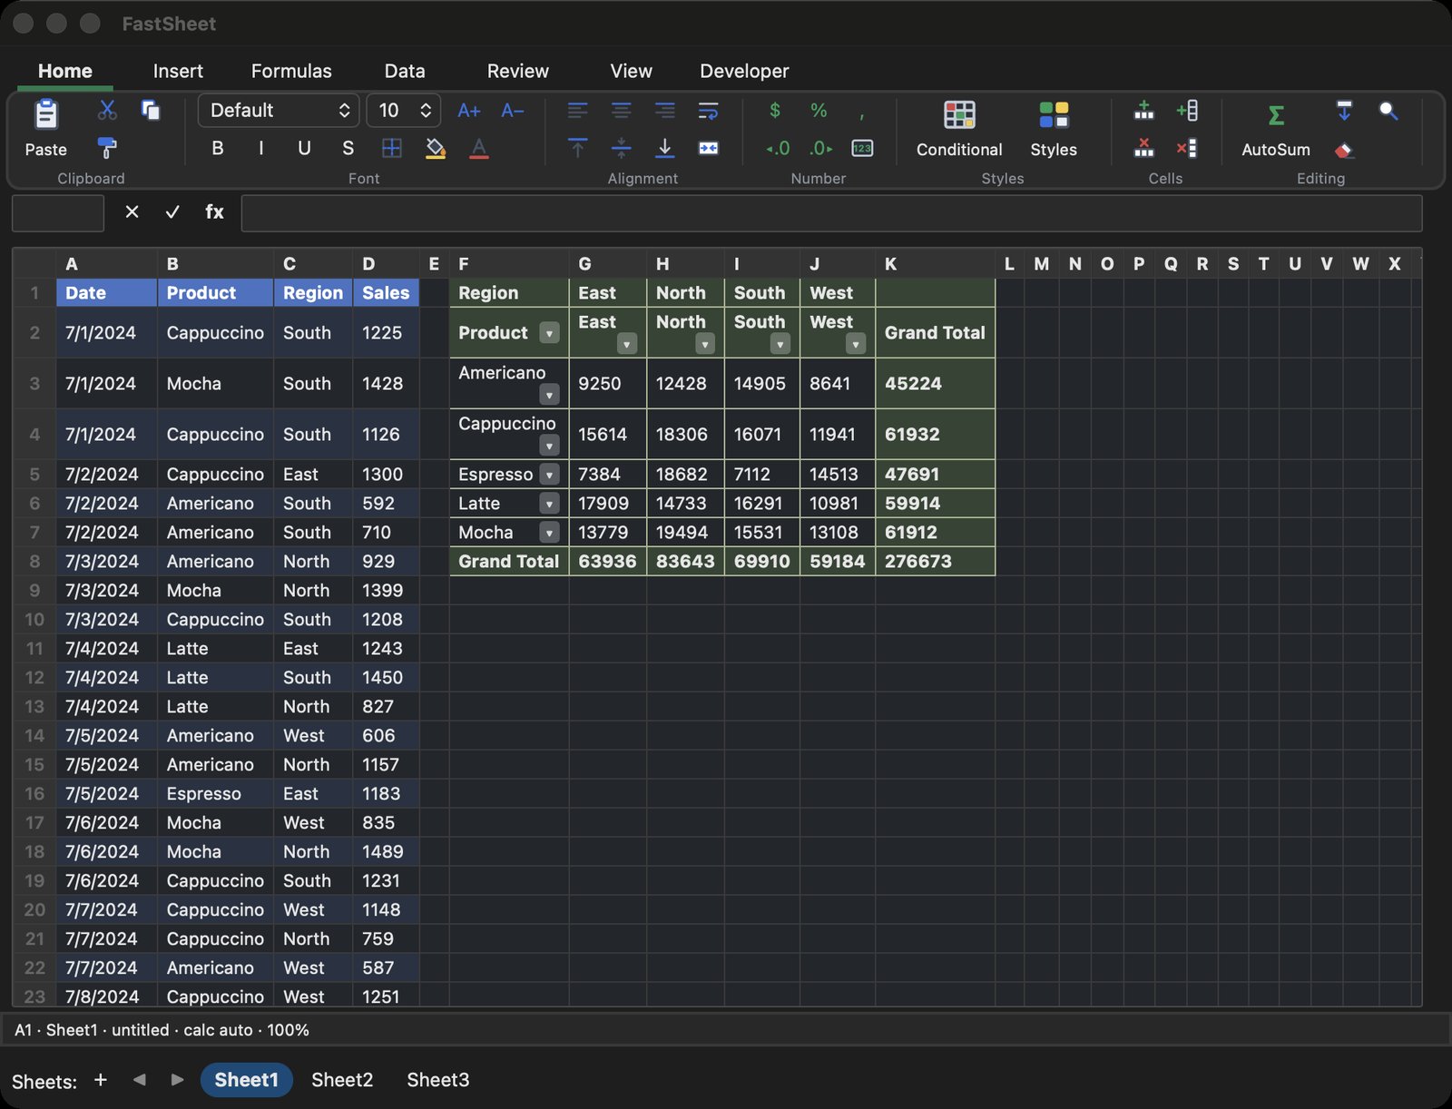
Task: Click the Clear eraser icon
Action: [1344, 149]
